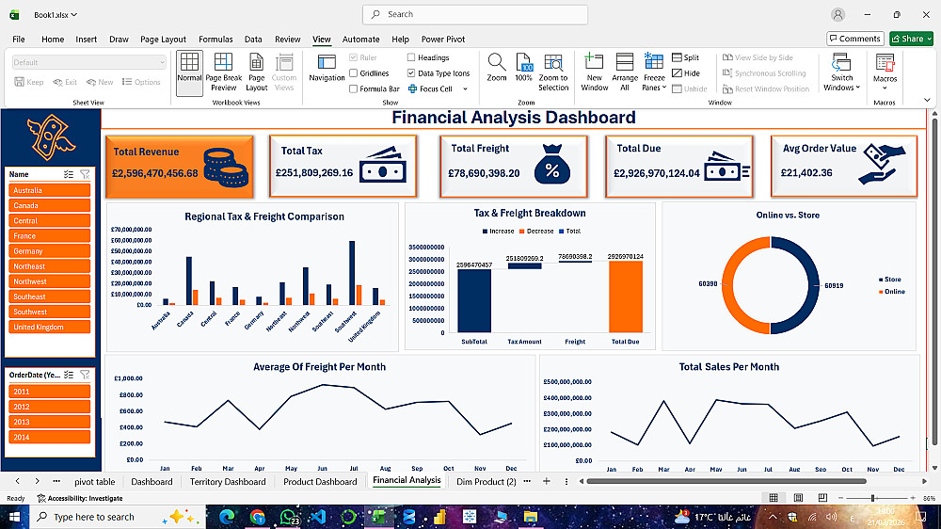Filter by Germany in Name slicer
The image size is (941, 529).
click(x=49, y=251)
